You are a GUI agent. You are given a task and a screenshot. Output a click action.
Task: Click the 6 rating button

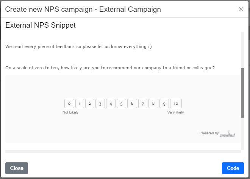tap(132, 104)
